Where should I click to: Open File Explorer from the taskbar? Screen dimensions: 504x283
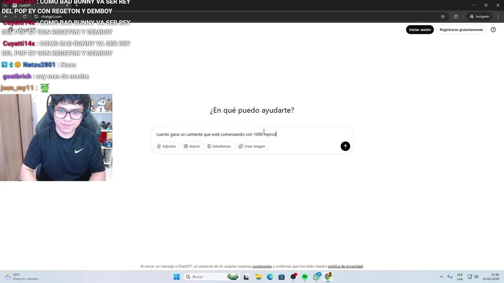coord(258,277)
